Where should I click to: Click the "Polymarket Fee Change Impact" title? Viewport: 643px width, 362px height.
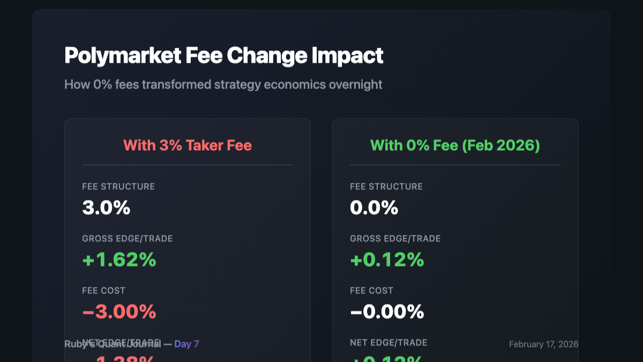[223, 56]
